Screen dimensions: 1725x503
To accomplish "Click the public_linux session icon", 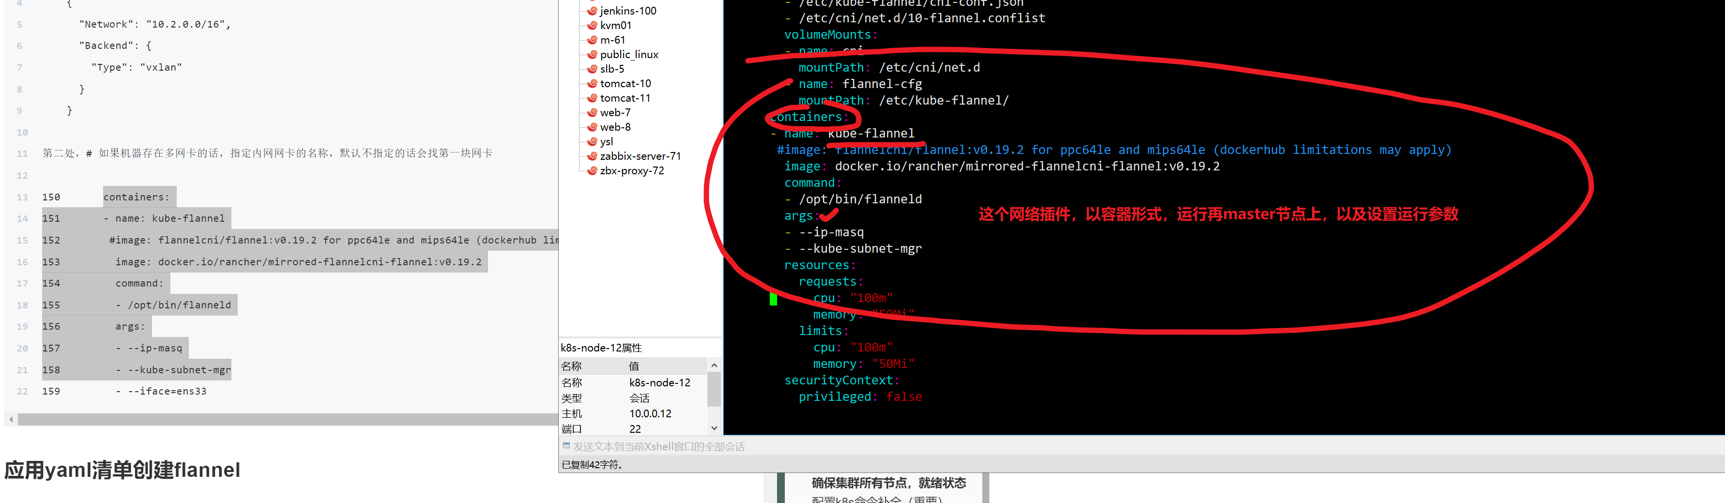I will [592, 54].
